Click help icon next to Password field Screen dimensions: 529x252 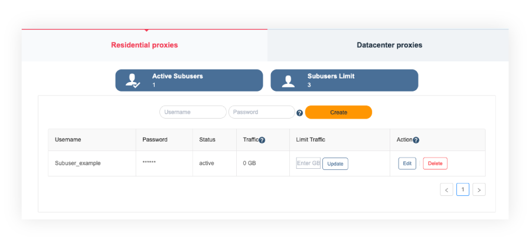(x=299, y=113)
